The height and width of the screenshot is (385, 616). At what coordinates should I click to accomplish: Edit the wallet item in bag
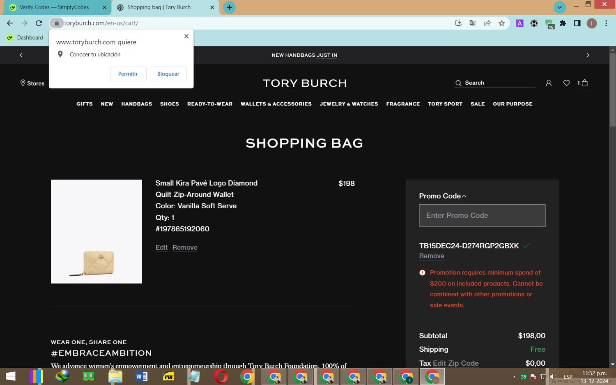pos(161,247)
